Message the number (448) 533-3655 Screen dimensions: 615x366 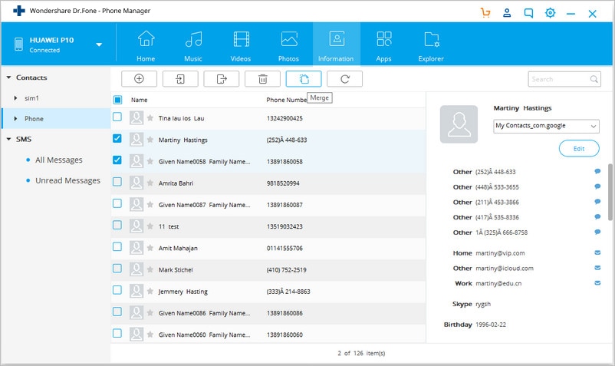[597, 186]
